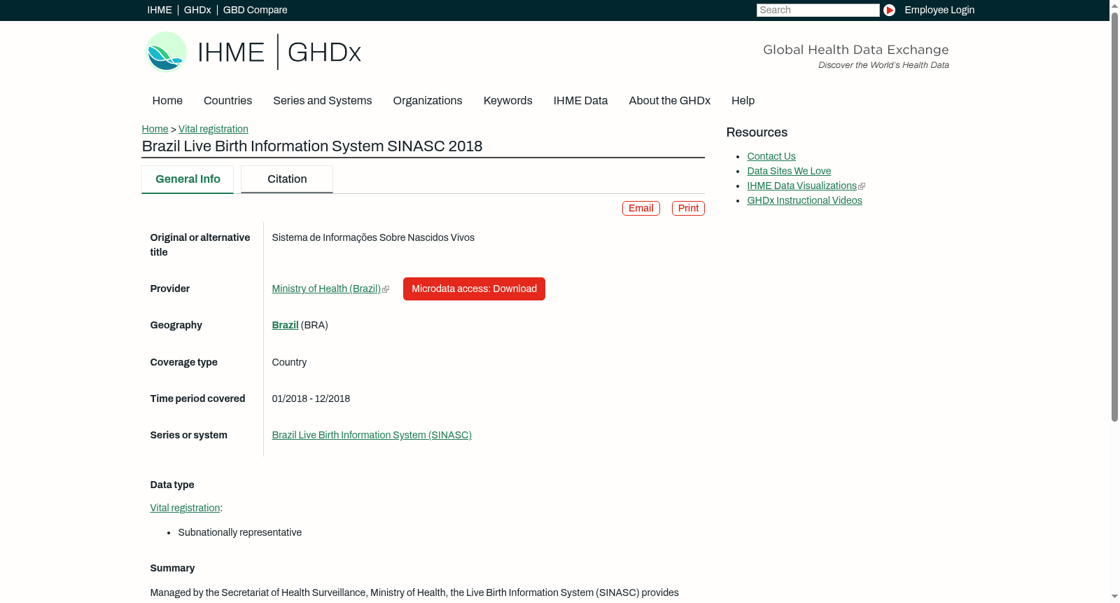
Task: Open Data Sites We Love link
Action: tap(789, 171)
